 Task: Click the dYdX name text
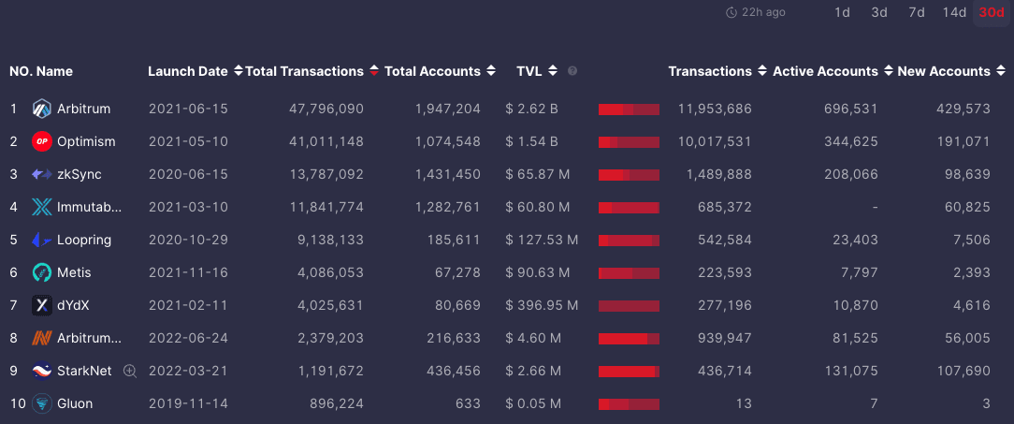pos(73,305)
